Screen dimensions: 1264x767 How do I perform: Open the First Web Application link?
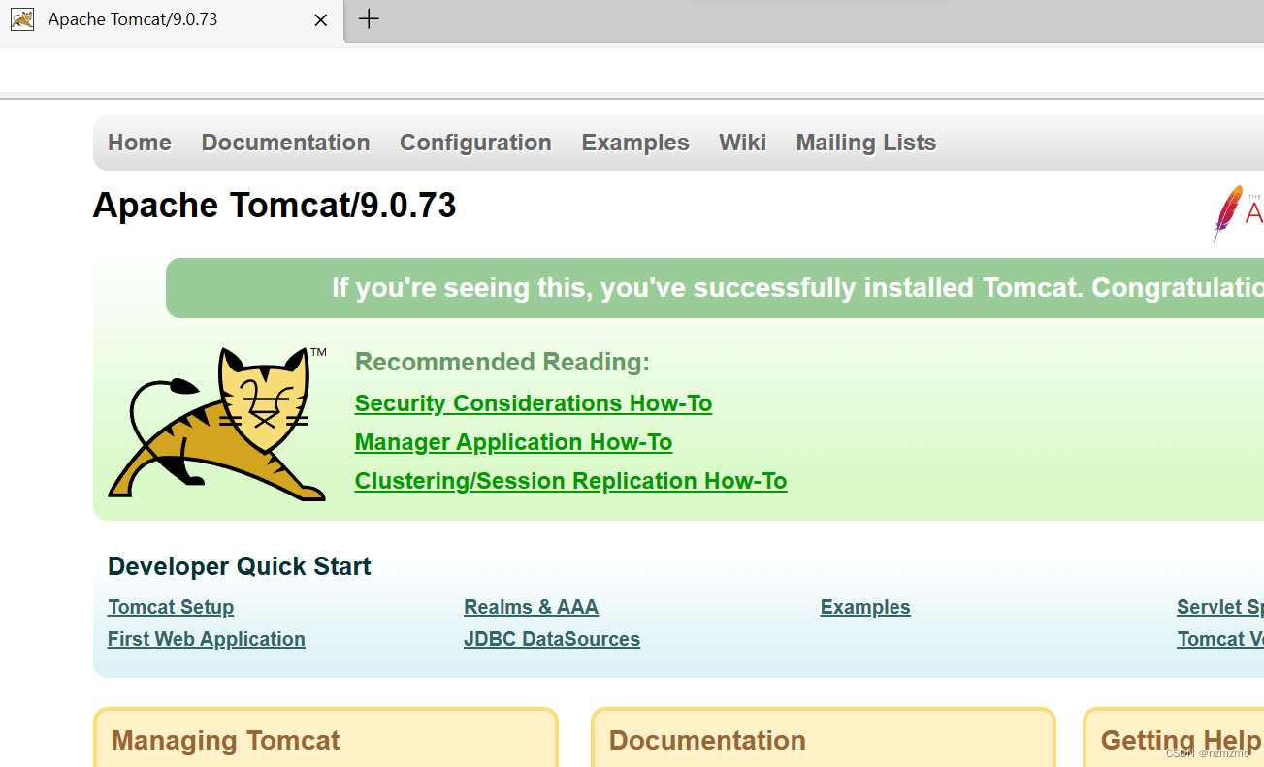[x=207, y=639]
